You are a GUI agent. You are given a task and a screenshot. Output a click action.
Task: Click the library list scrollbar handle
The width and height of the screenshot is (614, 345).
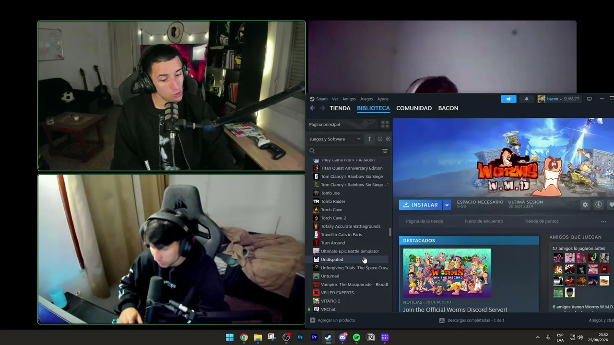(x=390, y=232)
